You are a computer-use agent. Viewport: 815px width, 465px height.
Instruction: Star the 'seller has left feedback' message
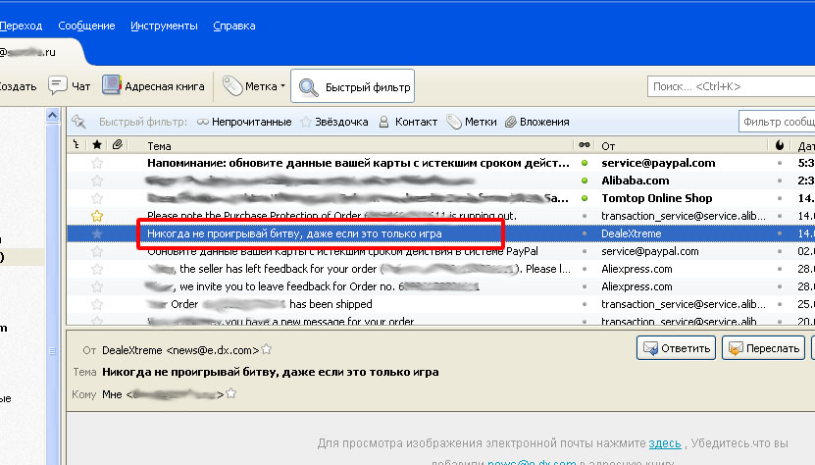click(97, 270)
